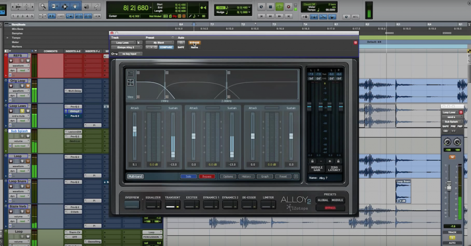This screenshot has width=471, height=246.
Task: Open the Alloy EXCITER module
Action: pos(192,205)
